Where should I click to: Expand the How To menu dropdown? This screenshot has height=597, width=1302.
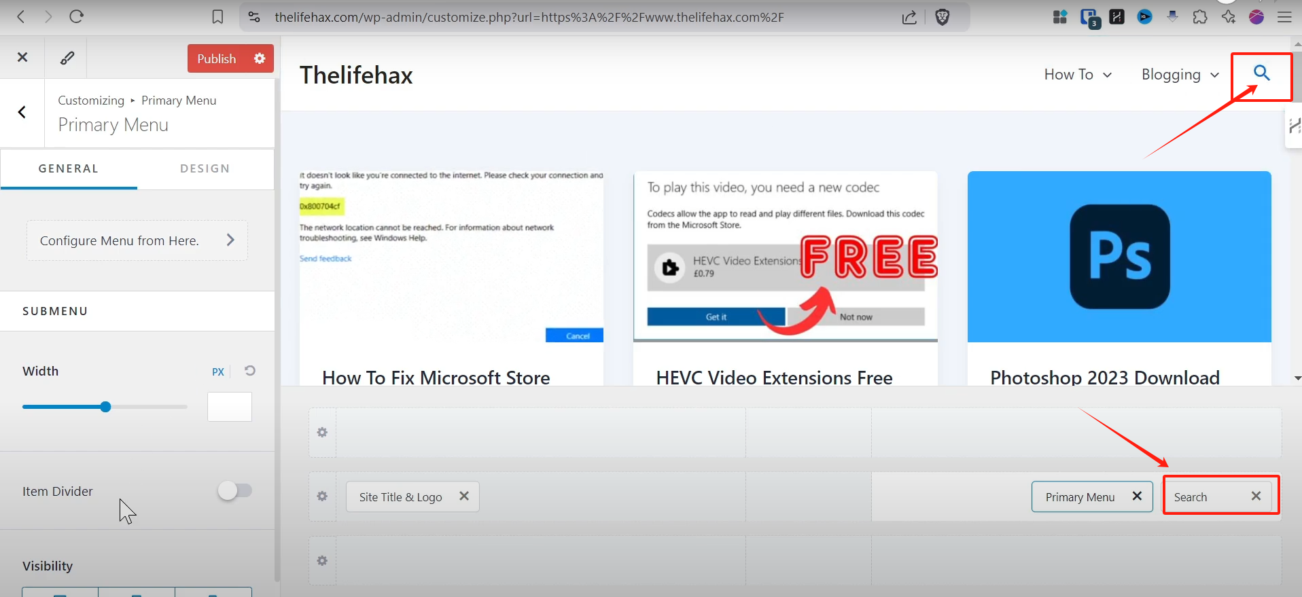[x=1108, y=75]
